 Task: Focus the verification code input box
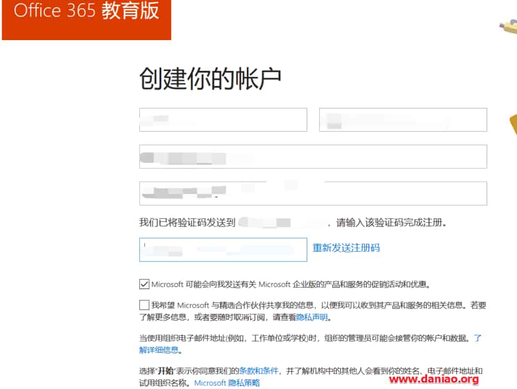tap(223, 249)
